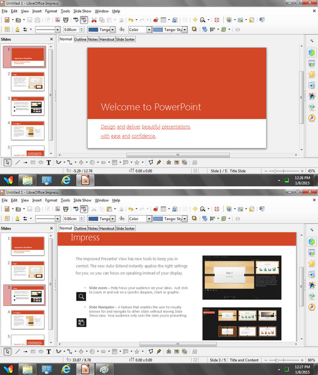
Task: Open the Navigator compass icon in the sidebar
Action: 312,118
